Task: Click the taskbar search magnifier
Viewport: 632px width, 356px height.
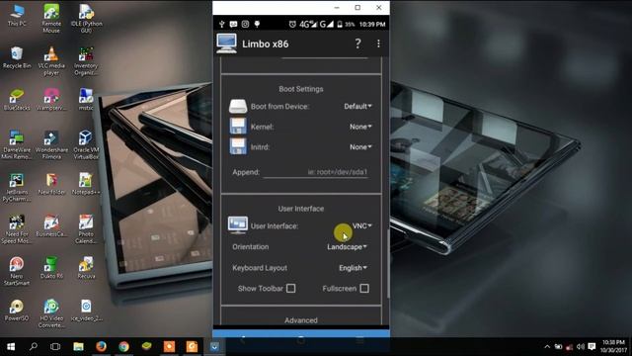Action: point(34,346)
